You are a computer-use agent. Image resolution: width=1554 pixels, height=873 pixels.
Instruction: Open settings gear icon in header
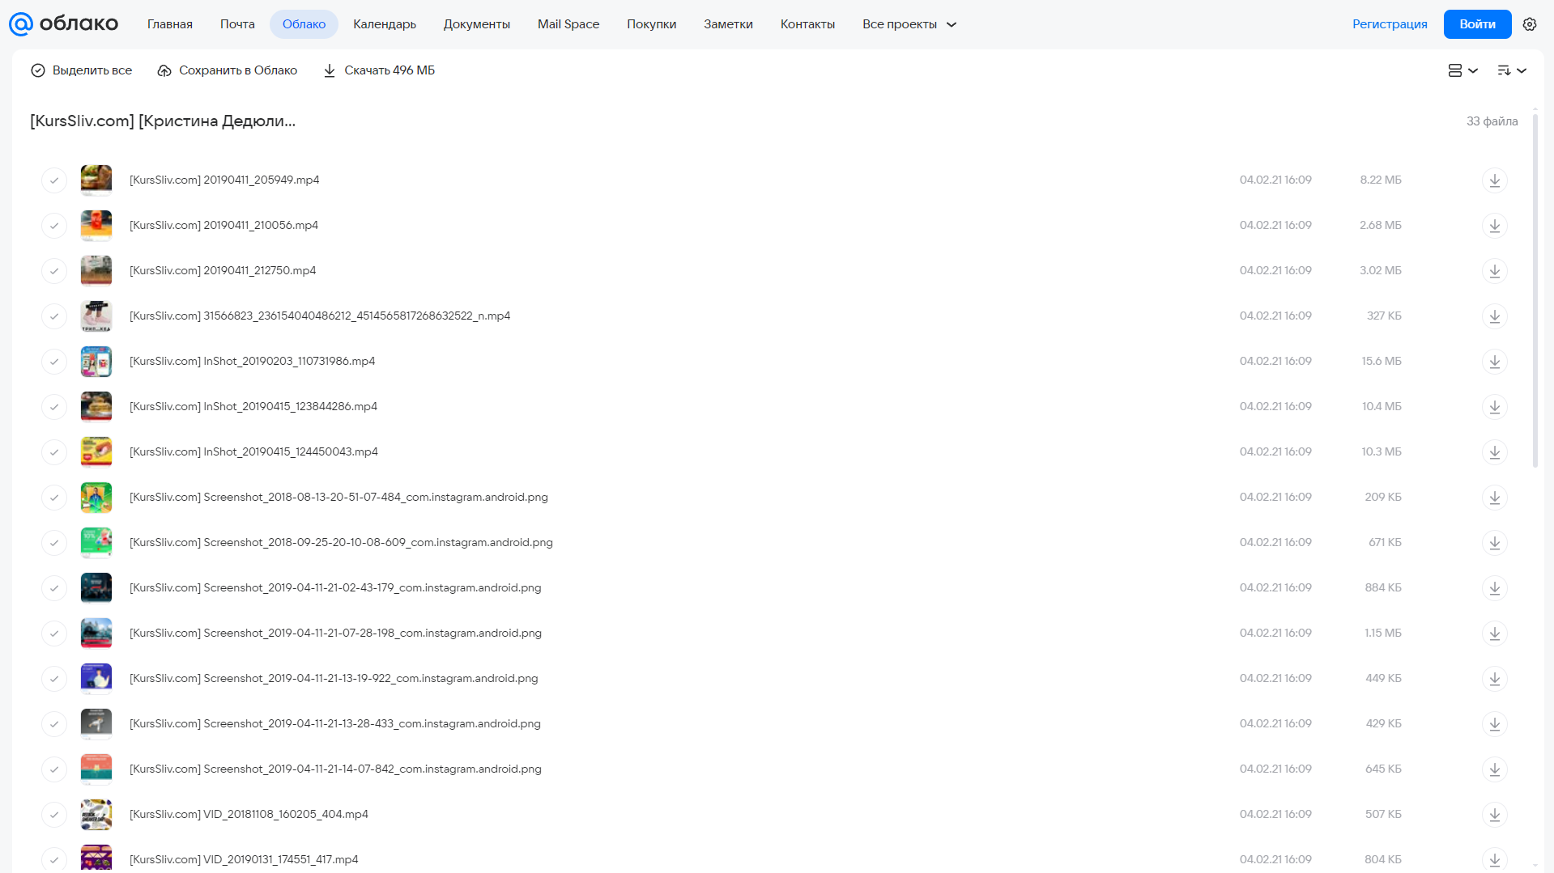[x=1530, y=24]
